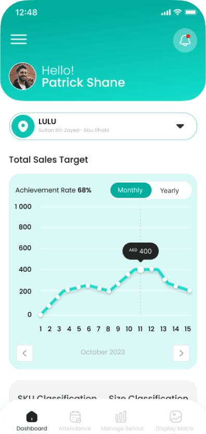This screenshot has height=434, width=206.
Task: Tap the AED 400 tooltip bubble
Action: [x=140, y=251]
